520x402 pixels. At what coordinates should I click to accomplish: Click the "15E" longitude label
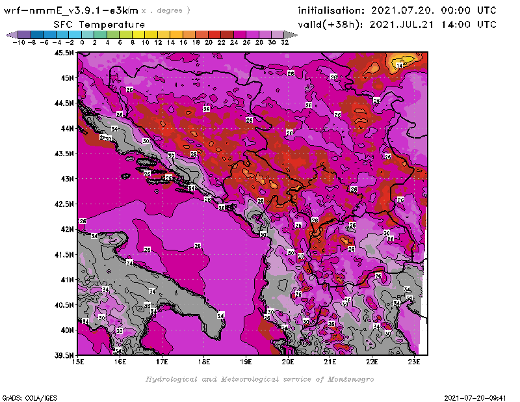click(x=78, y=362)
